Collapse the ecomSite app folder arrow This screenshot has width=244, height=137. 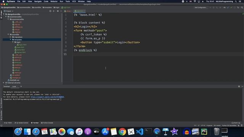pyautogui.click(x=8, y=35)
